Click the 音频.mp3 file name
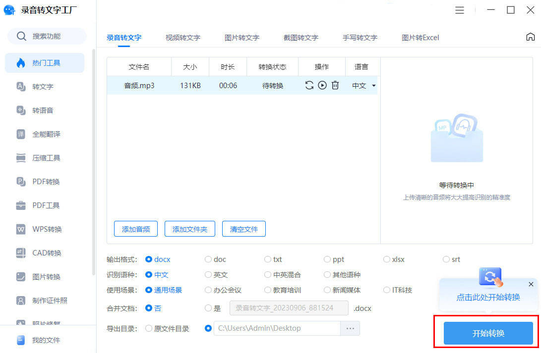The height and width of the screenshot is (353, 541). pyautogui.click(x=139, y=86)
